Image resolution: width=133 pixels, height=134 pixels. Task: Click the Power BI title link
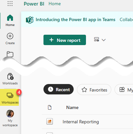click(x=34, y=4)
